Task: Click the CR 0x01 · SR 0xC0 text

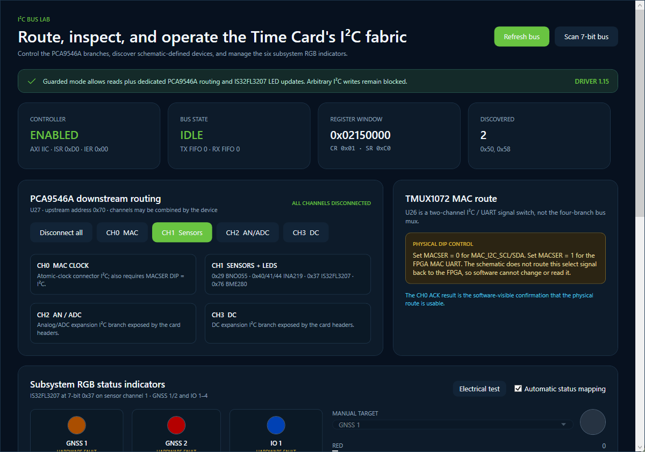Action: [x=360, y=149]
